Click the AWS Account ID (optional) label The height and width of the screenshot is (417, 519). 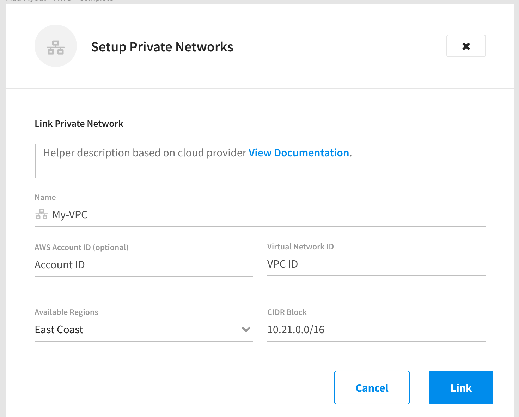click(81, 247)
